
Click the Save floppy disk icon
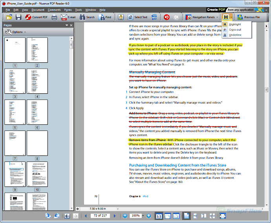(x=18, y=17)
